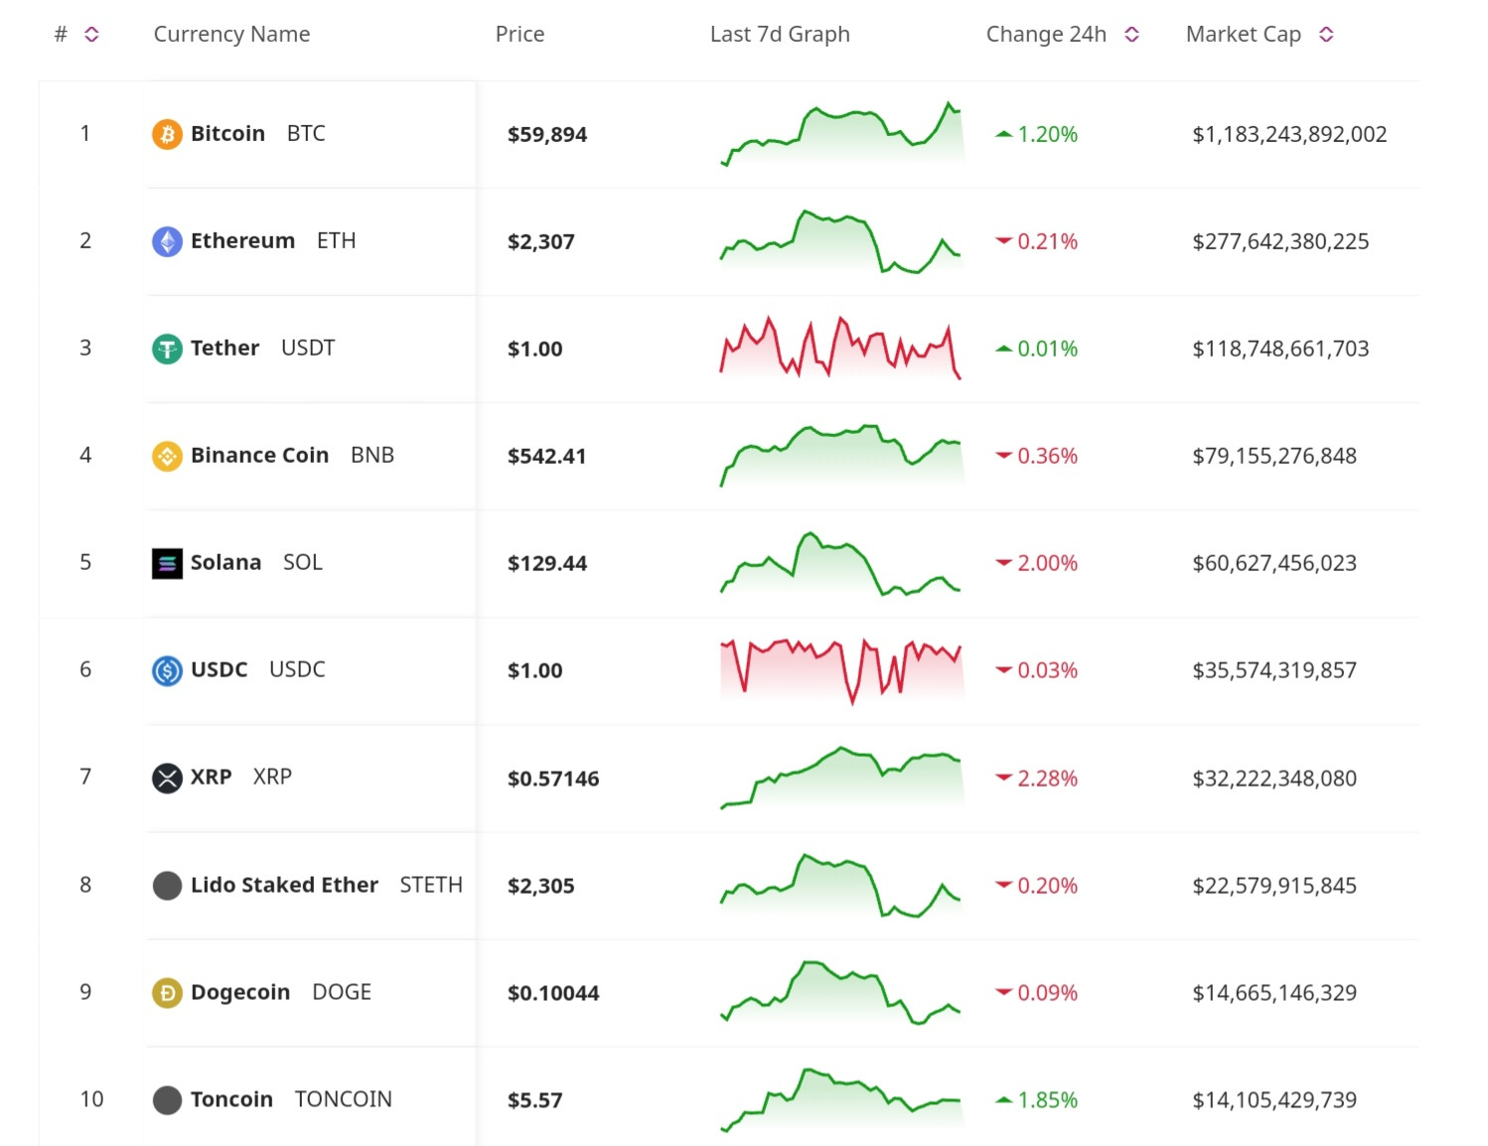
Task: Click Dogecoin's 0.09% change value
Action: 1047,993
